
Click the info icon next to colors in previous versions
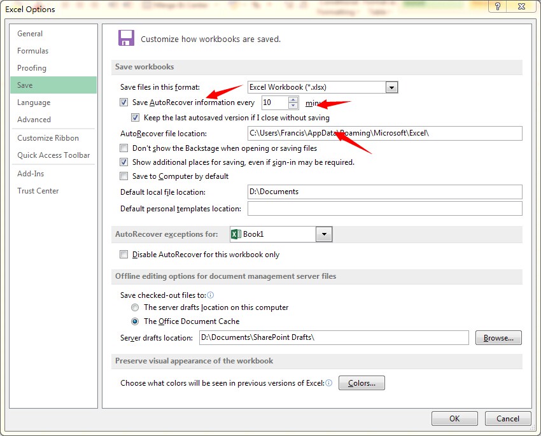tap(329, 383)
